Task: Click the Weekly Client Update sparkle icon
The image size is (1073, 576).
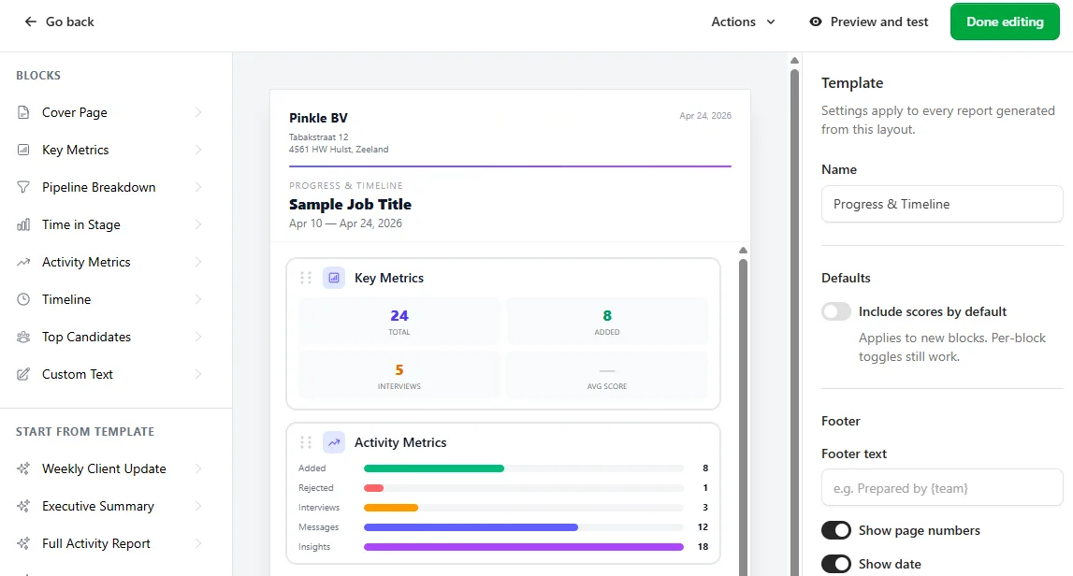Action: (x=23, y=468)
